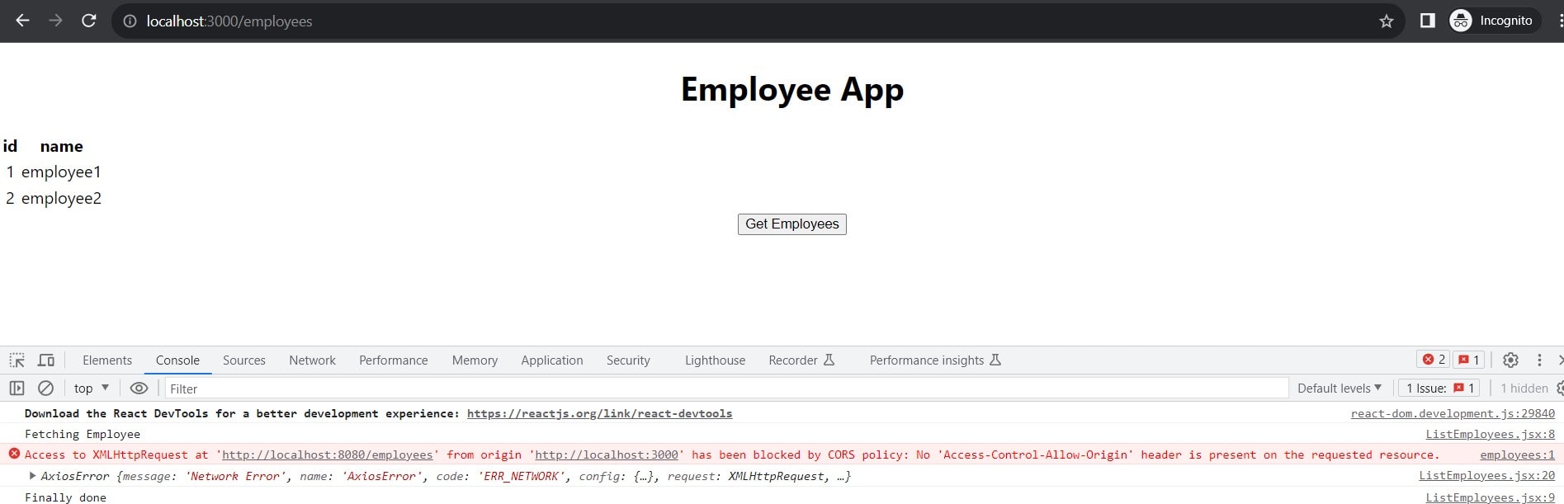Switch to the Elements tab
The image size is (1564, 504).
(x=107, y=360)
